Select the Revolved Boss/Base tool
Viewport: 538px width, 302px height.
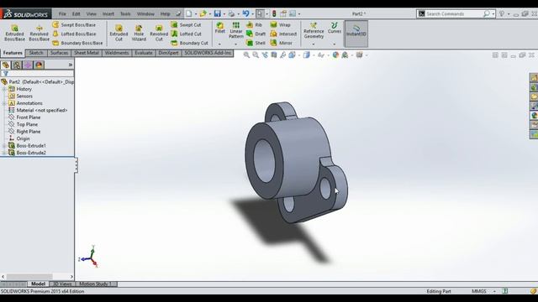click(40, 34)
